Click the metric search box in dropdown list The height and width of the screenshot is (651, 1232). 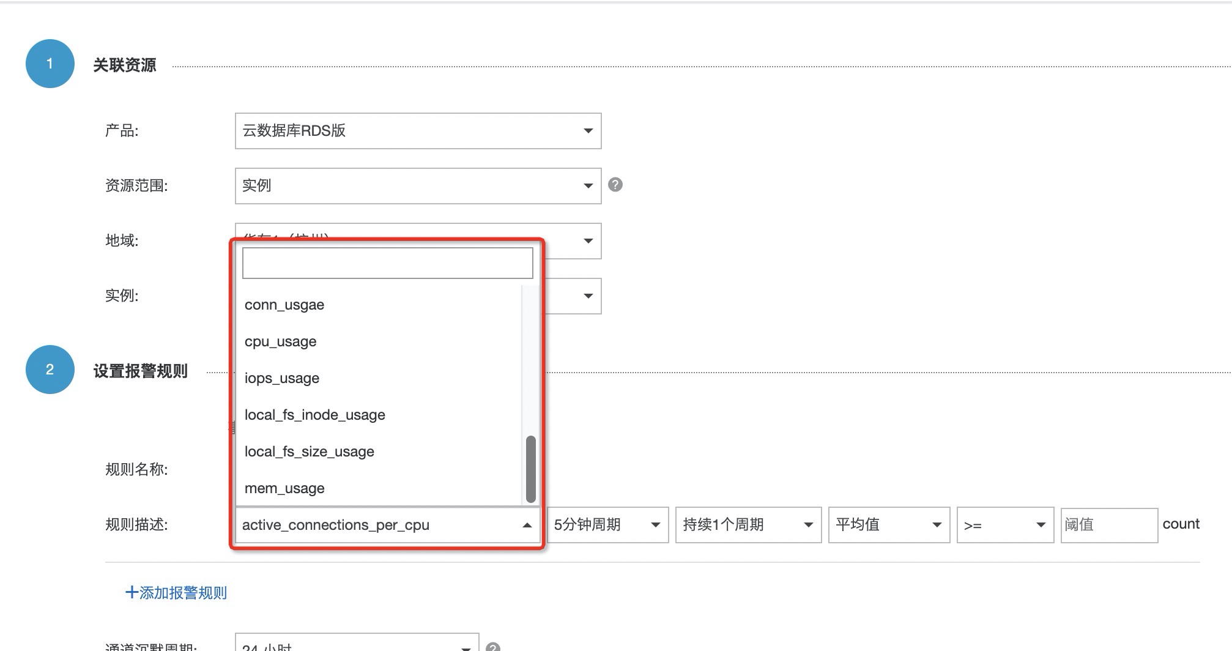coord(387,263)
